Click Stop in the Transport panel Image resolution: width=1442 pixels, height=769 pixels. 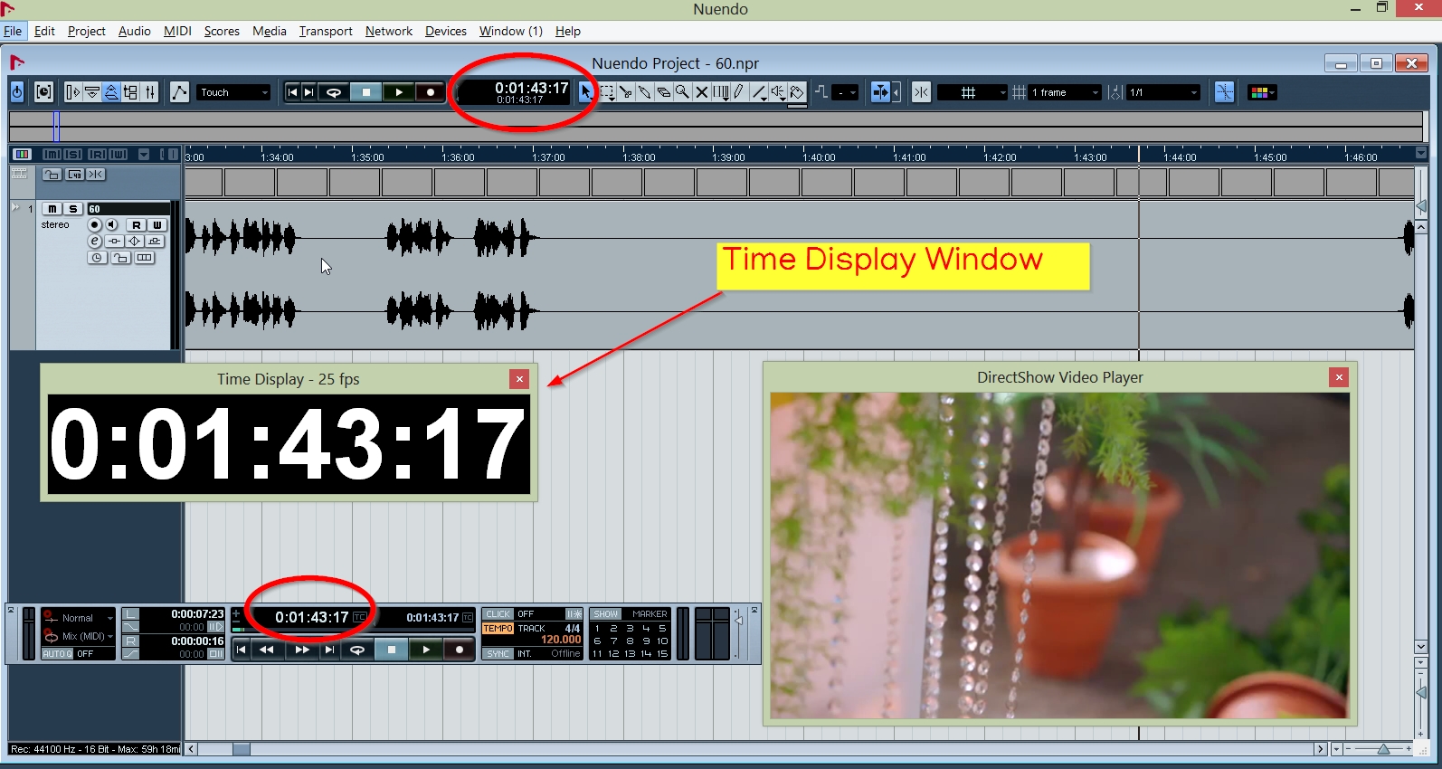click(391, 650)
